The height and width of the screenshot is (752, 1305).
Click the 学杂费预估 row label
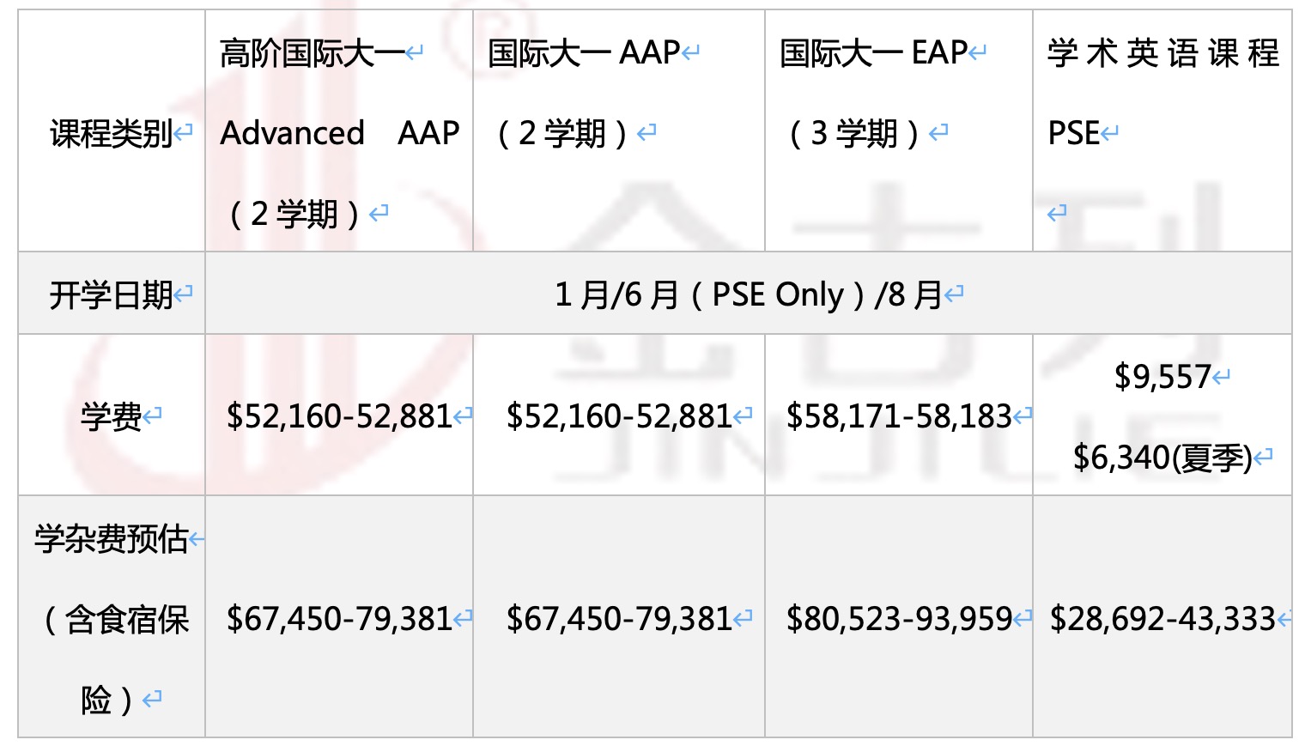[x=112, y=539]
